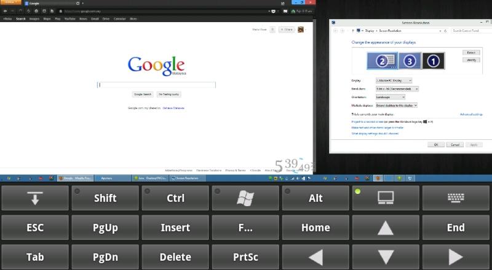Tap the down arrow key
The height and width of the screenshot is (270, 492).
[386, 257]
